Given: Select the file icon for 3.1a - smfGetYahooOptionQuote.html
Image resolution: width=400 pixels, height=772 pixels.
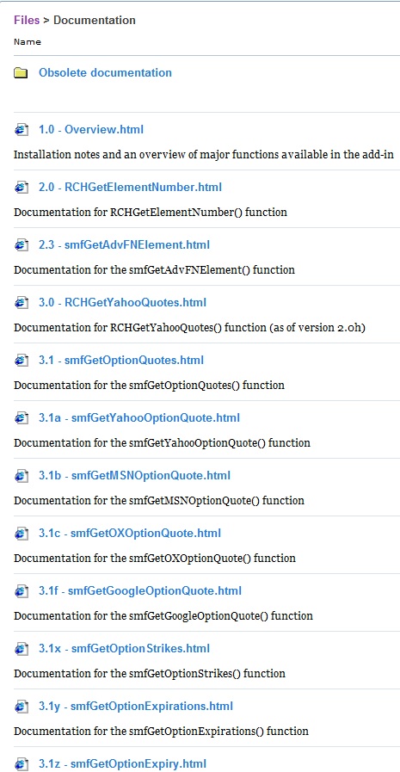Looking at the screenshot, I should pos(21,418).
